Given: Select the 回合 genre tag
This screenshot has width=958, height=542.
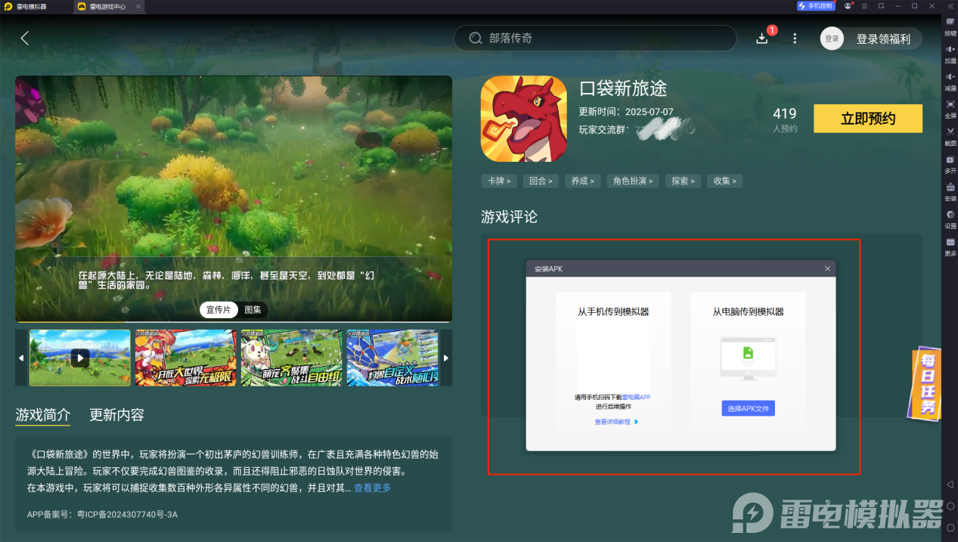Looking at the screenshot, I should (x=540, y=181).
